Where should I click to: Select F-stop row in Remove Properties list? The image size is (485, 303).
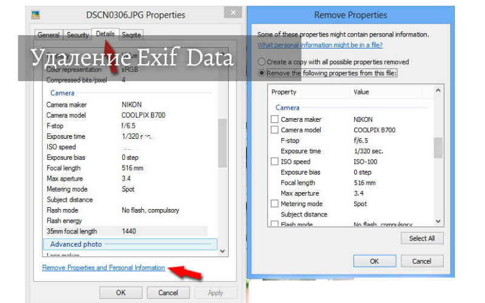click(351, 141)
